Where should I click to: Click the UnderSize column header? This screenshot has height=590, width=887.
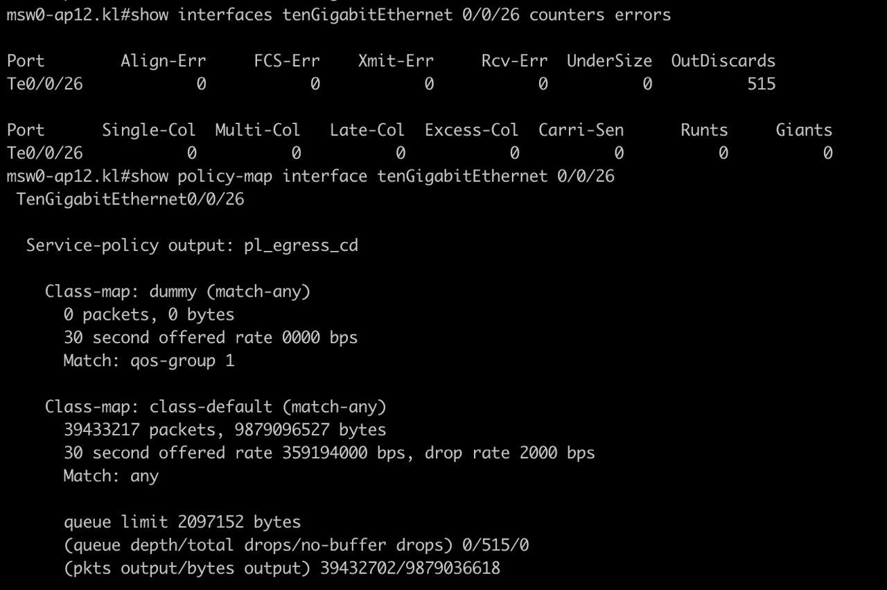609,61
